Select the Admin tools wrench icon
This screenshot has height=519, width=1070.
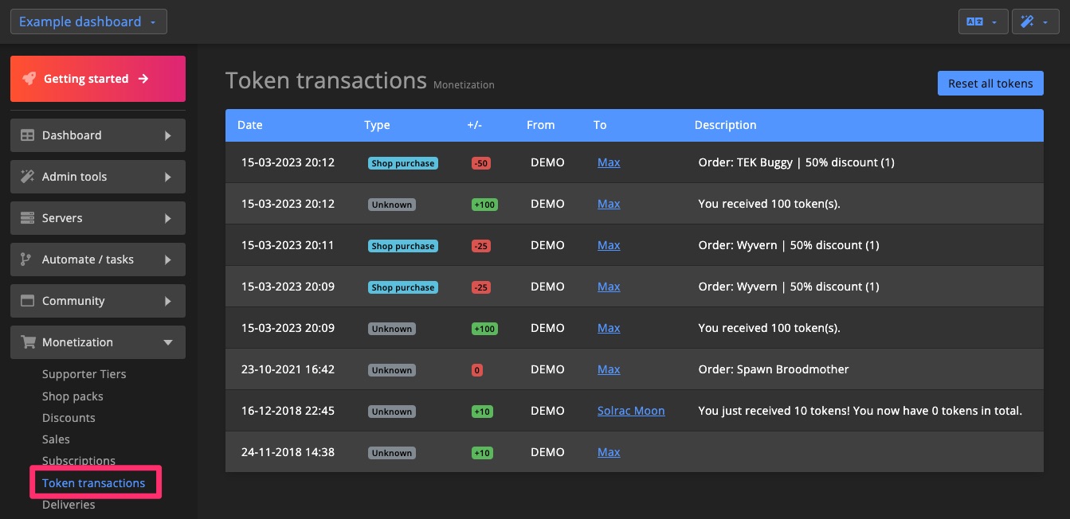[x=28, y=176]
